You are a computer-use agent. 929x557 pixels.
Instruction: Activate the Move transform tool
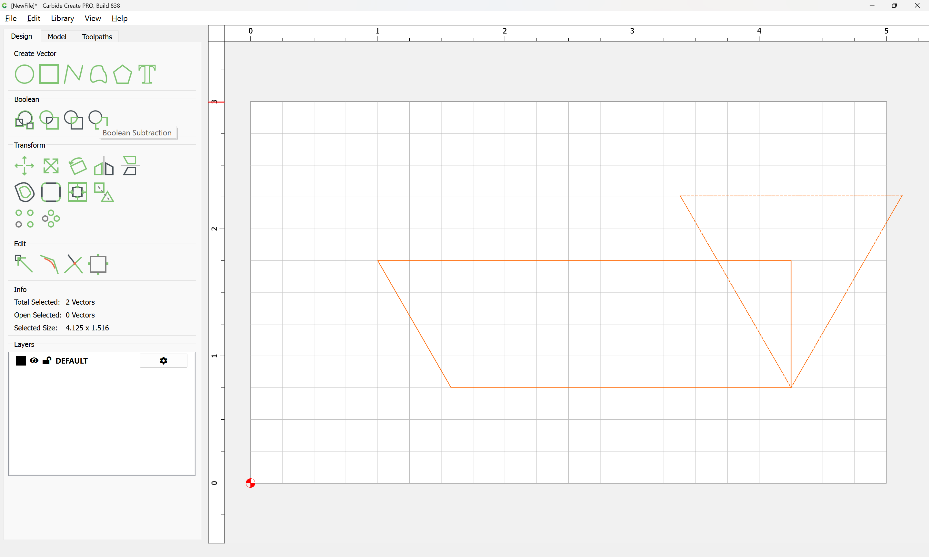point(25,166)
